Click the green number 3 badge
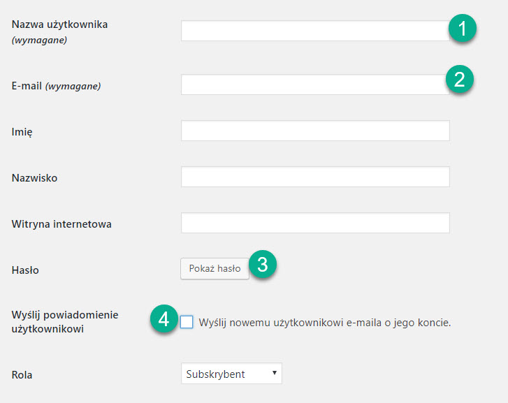Viewport: 508px width, 403px height. pyautogui.click(x=262, y=264)
